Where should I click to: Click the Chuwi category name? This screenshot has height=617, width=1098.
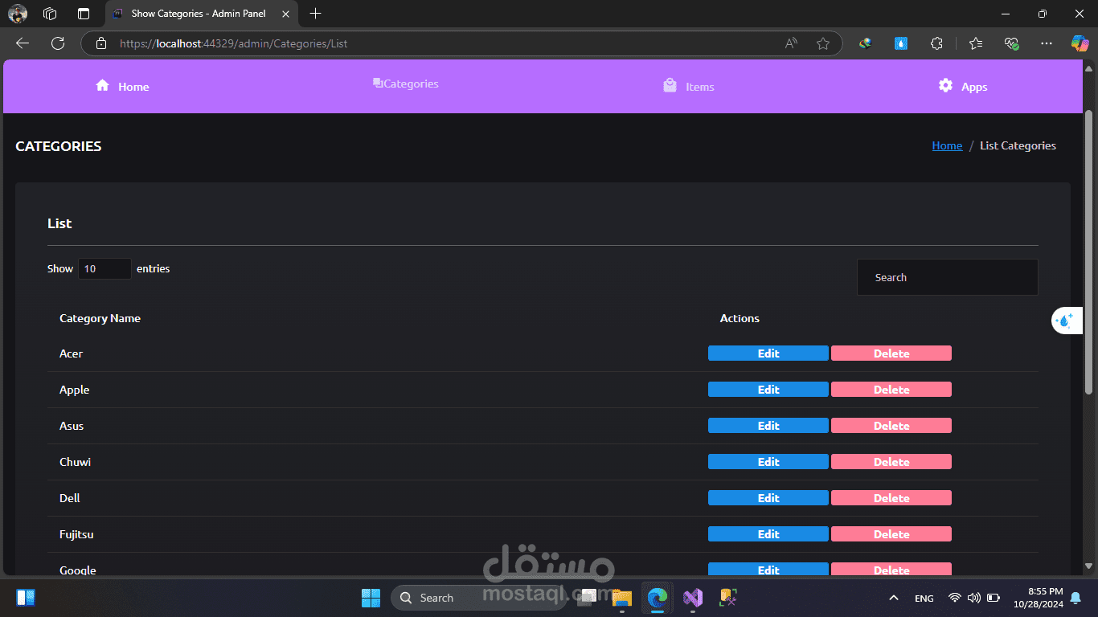point(75,462)
